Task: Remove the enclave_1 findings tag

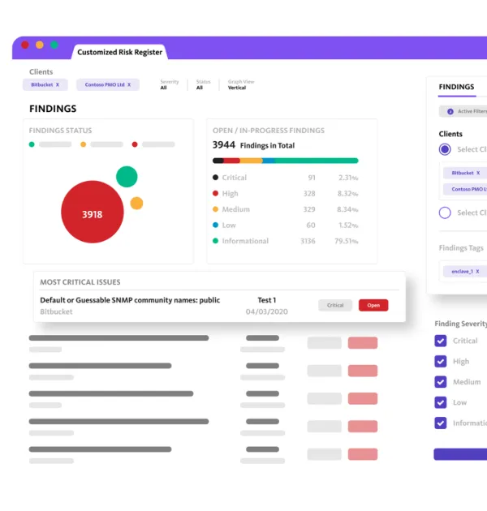Action: [477, 272]
